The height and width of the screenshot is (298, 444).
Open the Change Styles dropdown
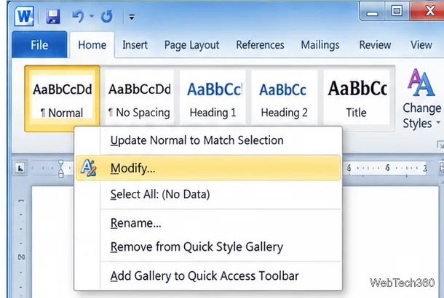pos(421,98)
